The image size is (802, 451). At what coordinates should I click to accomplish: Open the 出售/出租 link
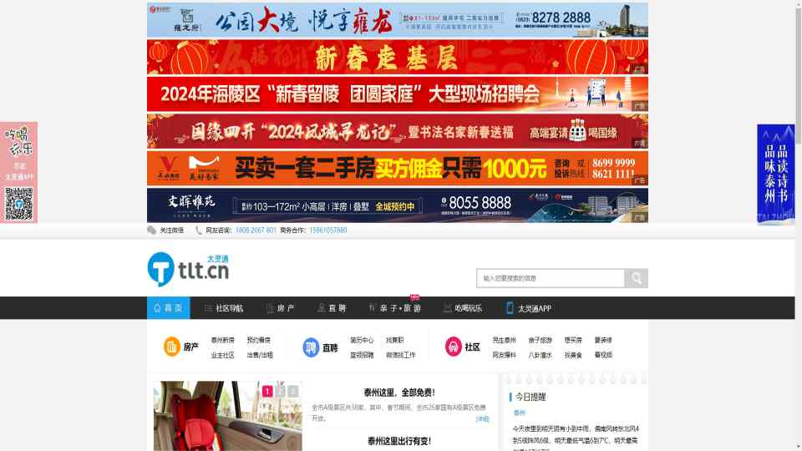(x=260, y=355)
